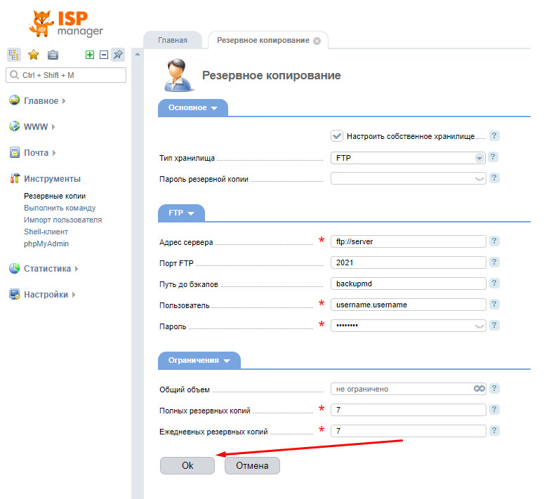This screenshot has height=499, width=556.
Task: Toggle the unlimited infinity icon in Общий объем
Action: point(479,388)
